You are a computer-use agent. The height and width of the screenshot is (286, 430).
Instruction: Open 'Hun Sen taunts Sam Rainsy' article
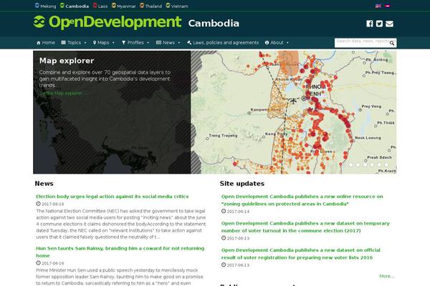click(120, 252)
